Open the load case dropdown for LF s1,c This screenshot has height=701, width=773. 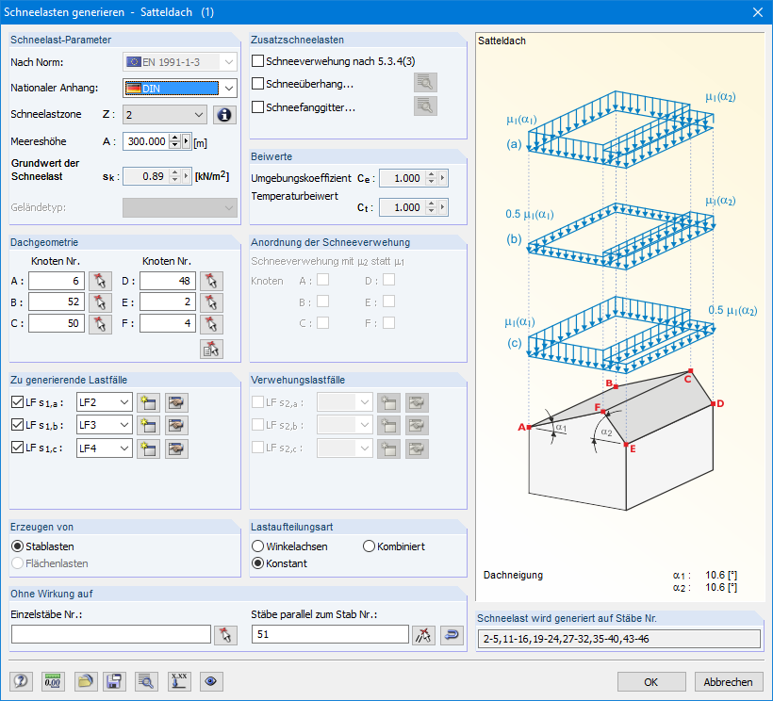click(x=106, y=448)
